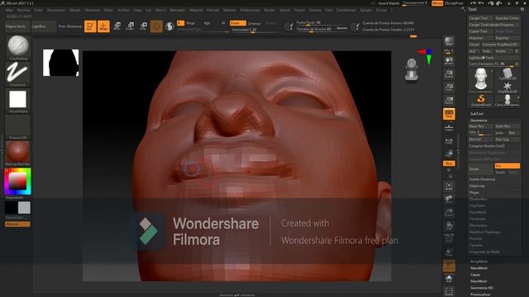This screenshot has width=529, height=297.
Task: Open the Transformar menu
Action: [346, 10]
